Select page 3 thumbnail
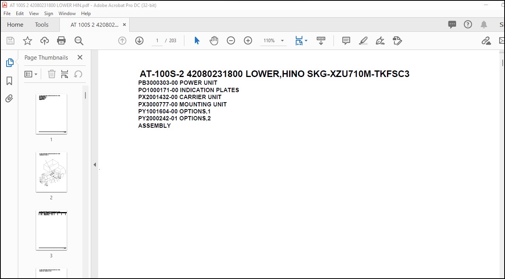This screenshot has width=505, height=279. (51, 230)
